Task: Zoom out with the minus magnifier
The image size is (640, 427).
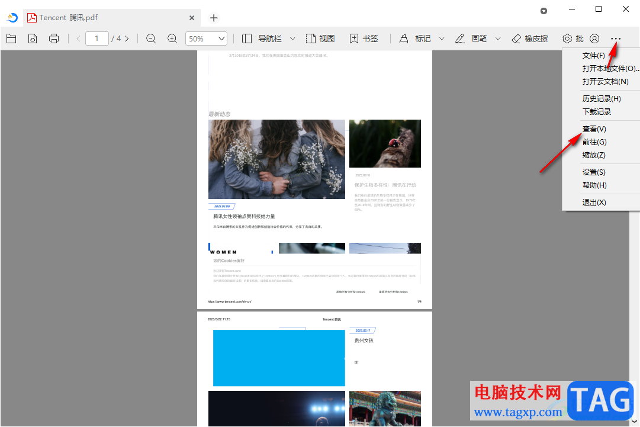Action: click(x=151, y=38)
